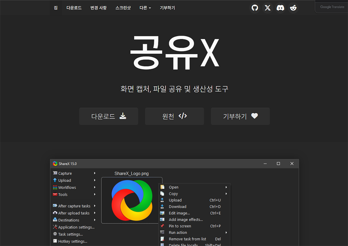The image size is (348, 246).
Task: Click the Upload arrow icon in sidebar
Action: pyautogui.click(x=55, y=180)
